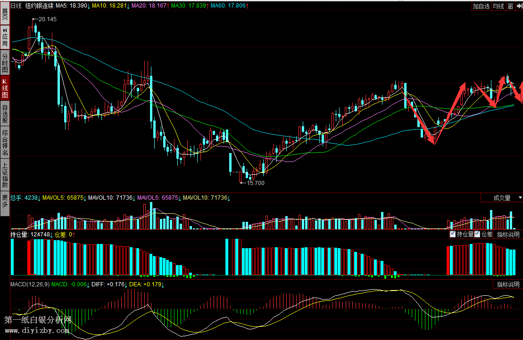
Task: Click 指标说明 button in the MACD panel
Action: pos(508,284)
